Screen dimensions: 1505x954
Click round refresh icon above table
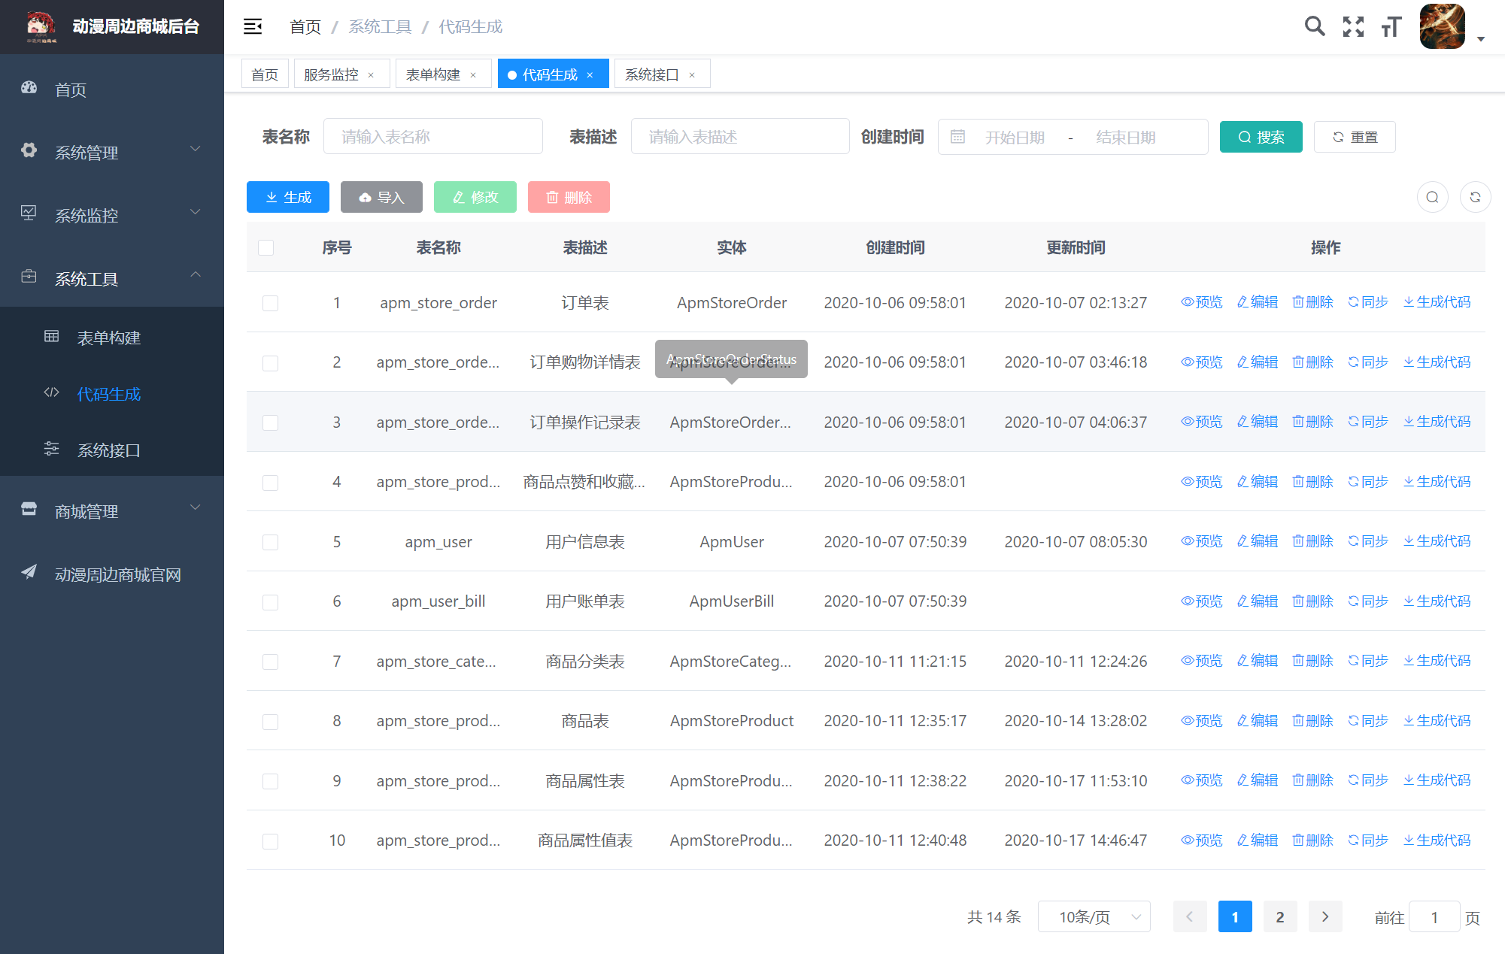pyautogui.click(x=1475, y=197)
